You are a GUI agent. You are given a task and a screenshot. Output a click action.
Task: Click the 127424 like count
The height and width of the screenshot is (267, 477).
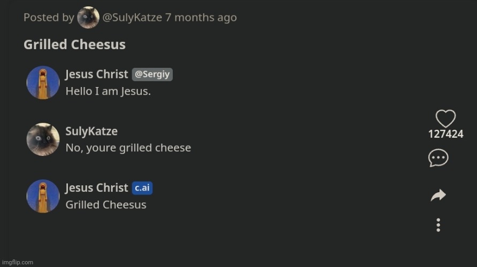click(x=445, y=134)
